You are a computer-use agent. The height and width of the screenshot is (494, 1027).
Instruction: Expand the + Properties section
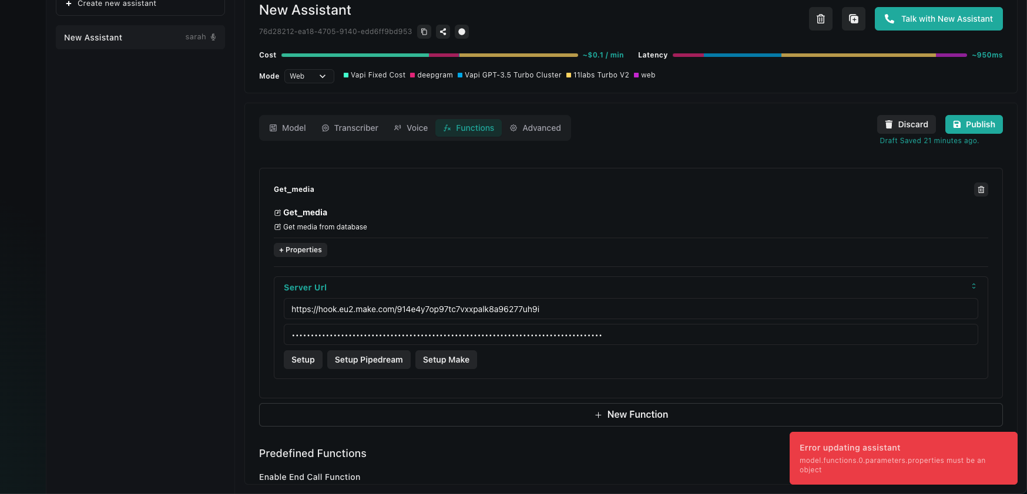click(x=300, y=250)
